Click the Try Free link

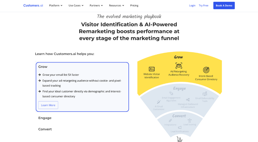pos(204,5)
